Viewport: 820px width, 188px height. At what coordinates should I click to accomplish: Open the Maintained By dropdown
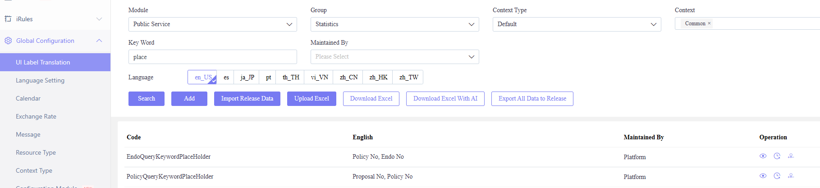pos(395,57)
